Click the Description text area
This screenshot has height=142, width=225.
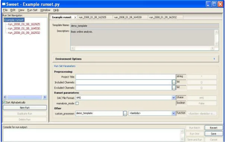pyautogui.click(x=143, y=38)
